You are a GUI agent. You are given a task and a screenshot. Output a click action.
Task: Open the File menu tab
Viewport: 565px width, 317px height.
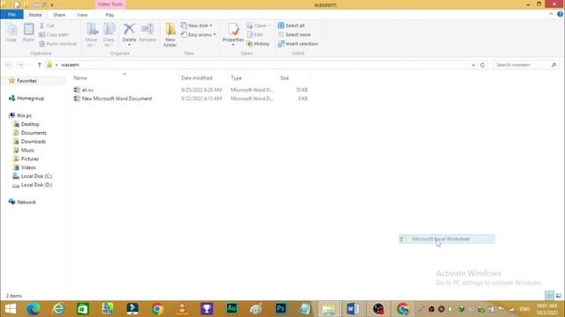point(11,15)
